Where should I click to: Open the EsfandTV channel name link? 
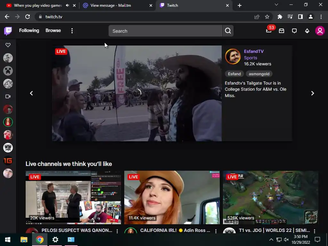tap(254, 52)
